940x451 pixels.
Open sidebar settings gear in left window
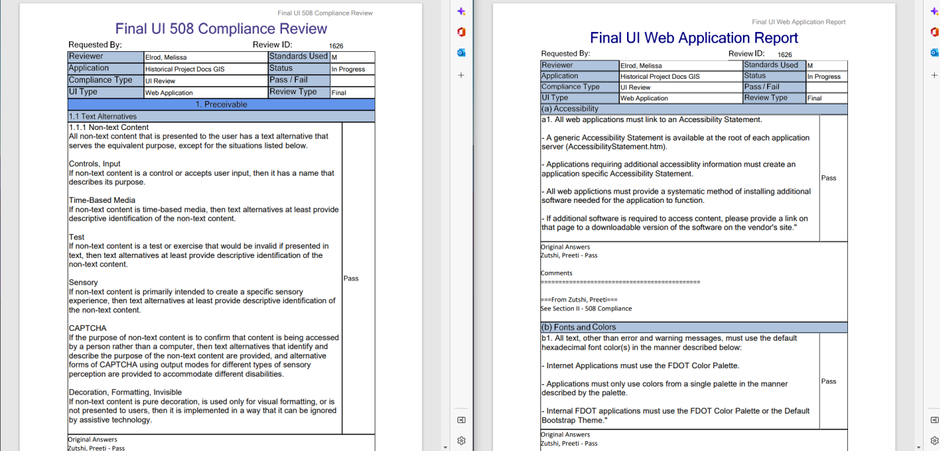pyautogui.click(x=461, y=440)
